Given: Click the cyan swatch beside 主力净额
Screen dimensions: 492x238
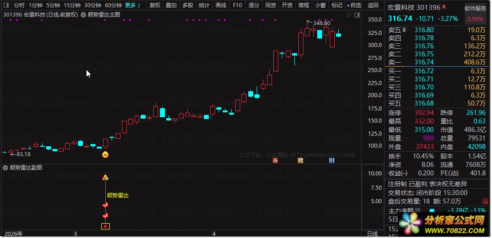Looking at the screenshot, I should pos(432,210).
